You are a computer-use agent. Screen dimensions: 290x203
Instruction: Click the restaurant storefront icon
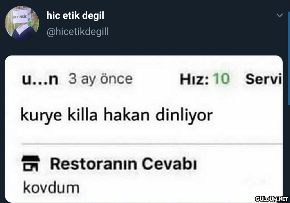tap(31, 164)
